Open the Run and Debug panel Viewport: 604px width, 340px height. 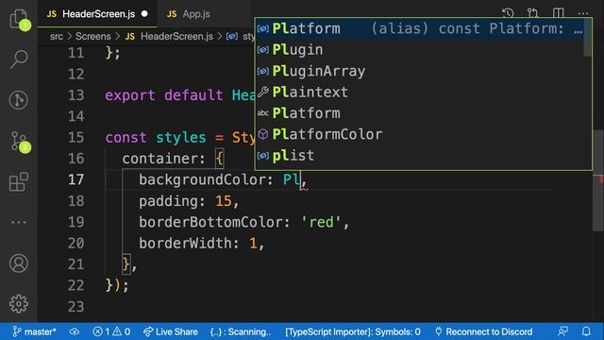tap(19, 100)
